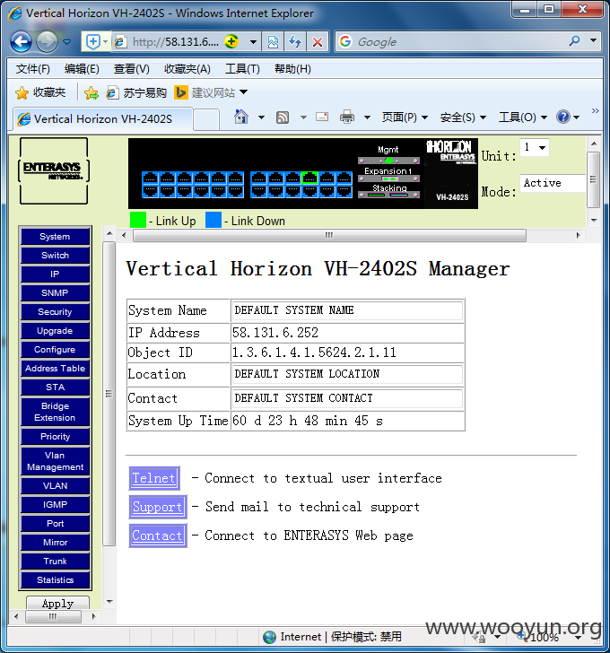This screenshot has width=610, height=653.
Task: Open the 工具(O) dropdown menu
Action: click(x=523, y=118)
